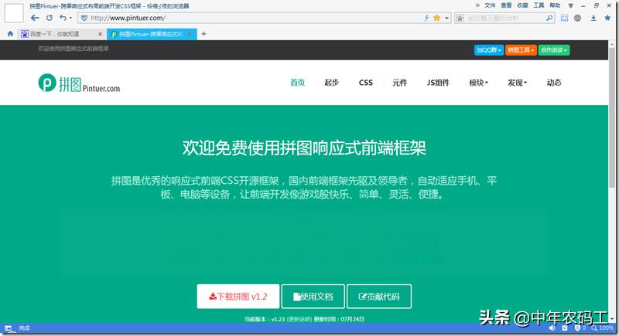The image size is (619, 336).
Task: Click 欢迎使用拼图响应式前端框架 text
Action: coord(74,49)
